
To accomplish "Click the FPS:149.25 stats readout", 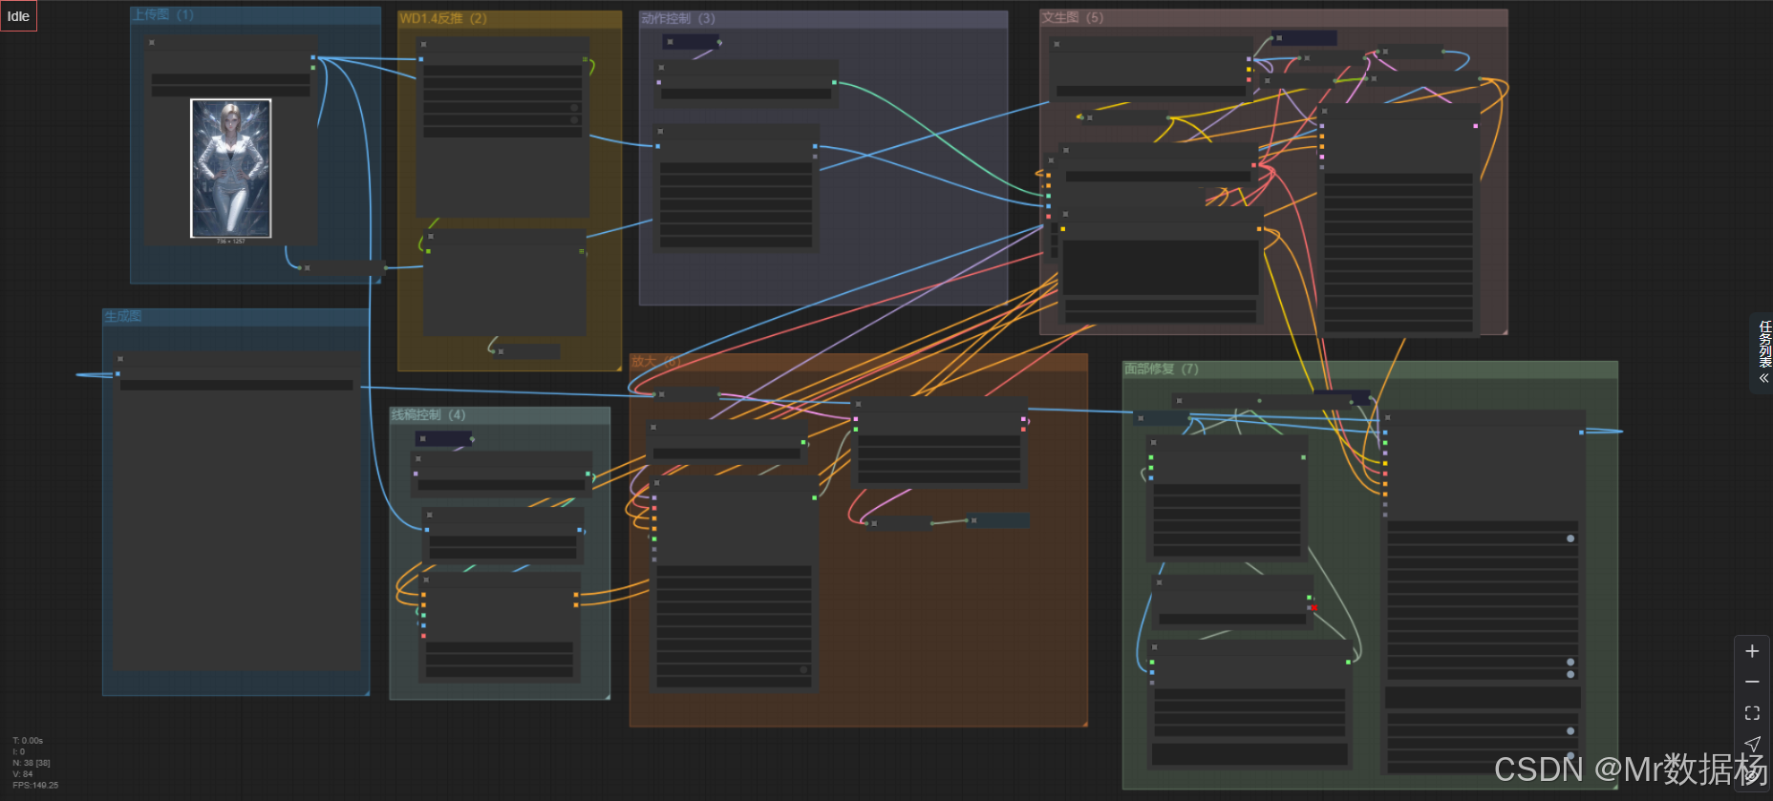I will point(35,786).
